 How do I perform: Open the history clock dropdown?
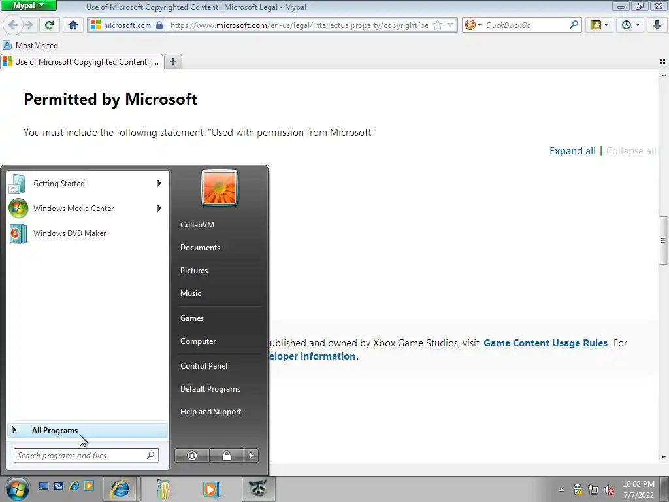click(x=630, y=25)
